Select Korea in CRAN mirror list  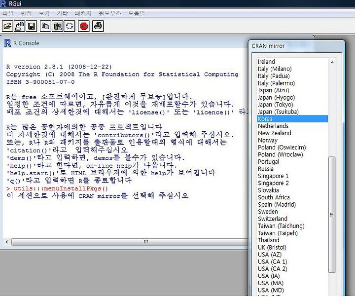[292, 119]
